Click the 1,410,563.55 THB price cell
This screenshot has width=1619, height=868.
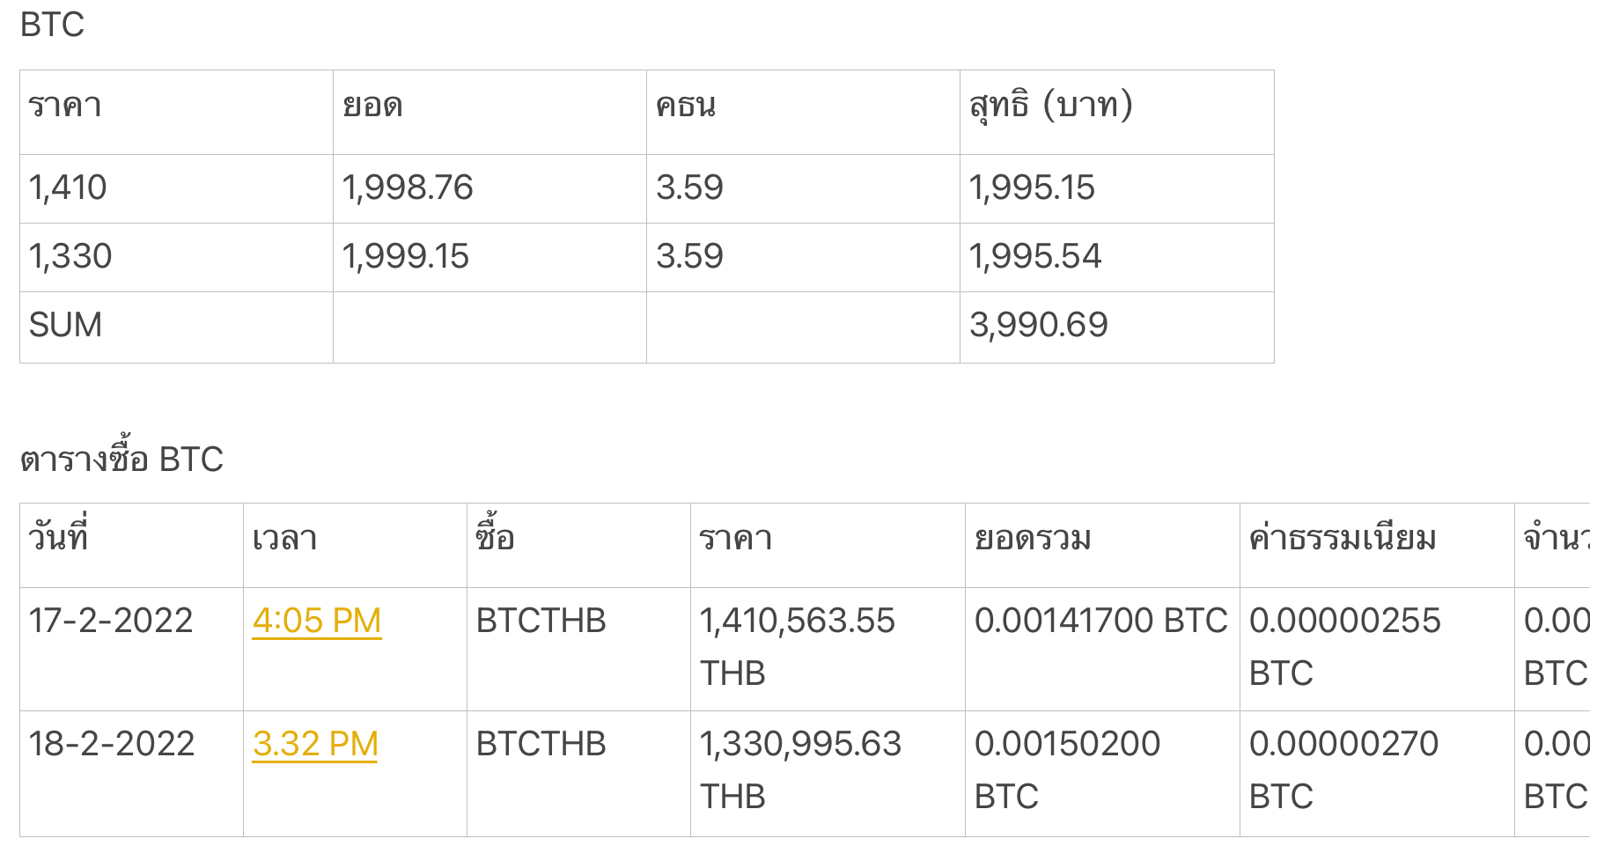(828, 649)
